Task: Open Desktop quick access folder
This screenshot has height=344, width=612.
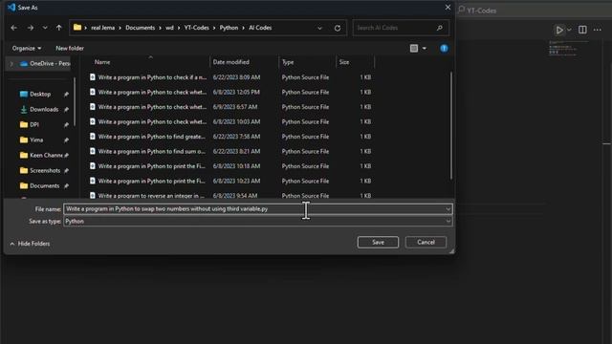Action: pyautogui.click(x=40, y=94)
